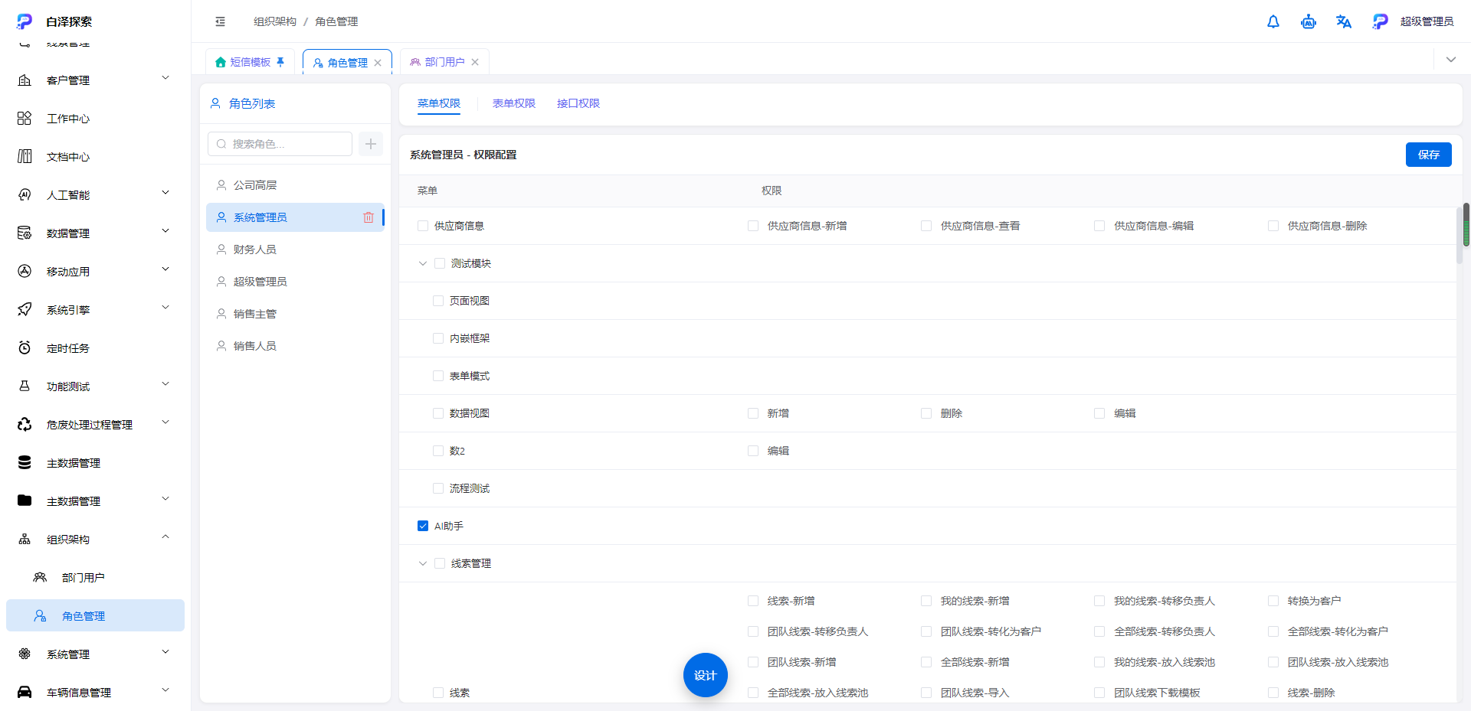Click the language translation icon
1471x711 pixels.
(1343, 21)
